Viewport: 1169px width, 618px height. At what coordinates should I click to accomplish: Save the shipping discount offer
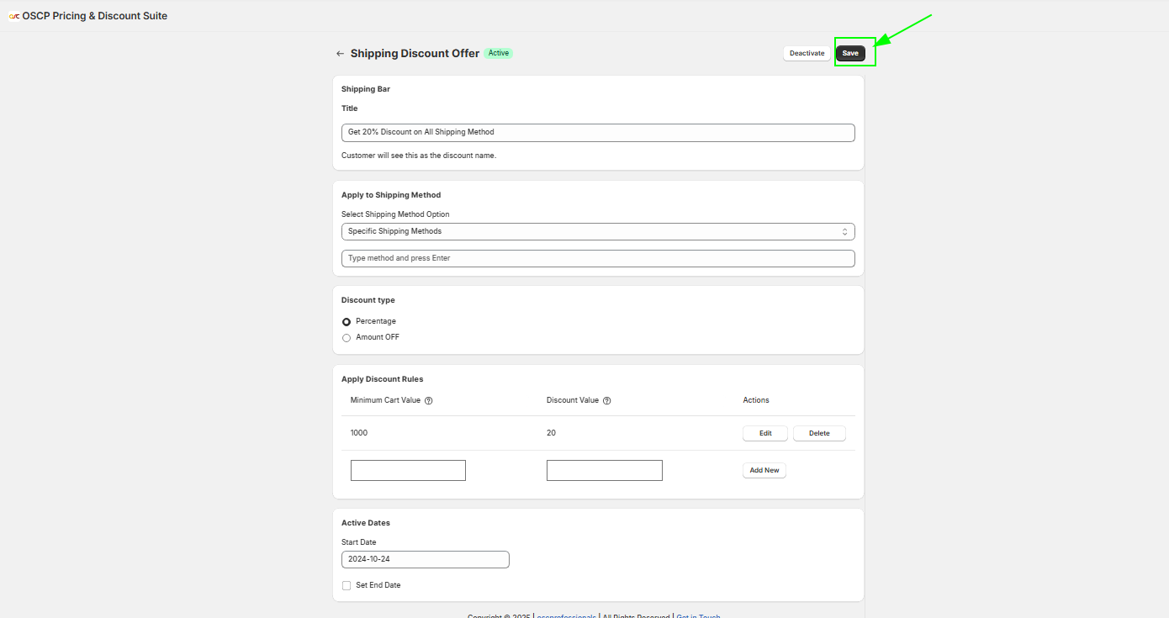[850, 54]
